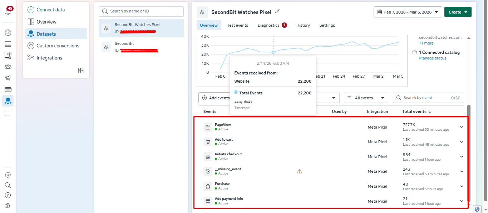
Task: Click the search magnifier in left rail
Action: click(x=8, y=185)
